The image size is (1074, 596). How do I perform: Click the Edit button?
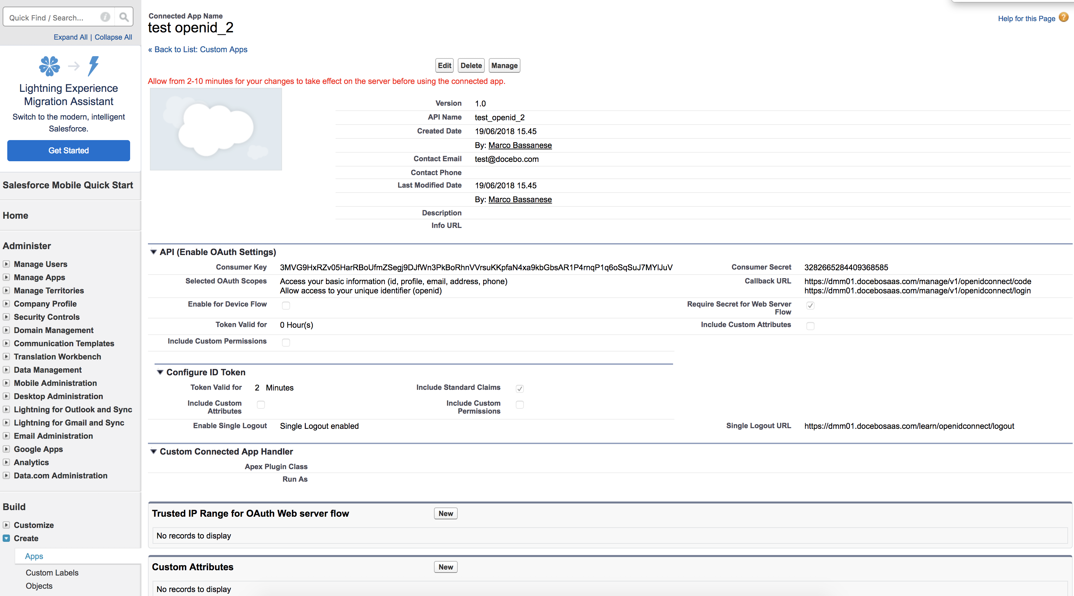[x=445, y=65]
